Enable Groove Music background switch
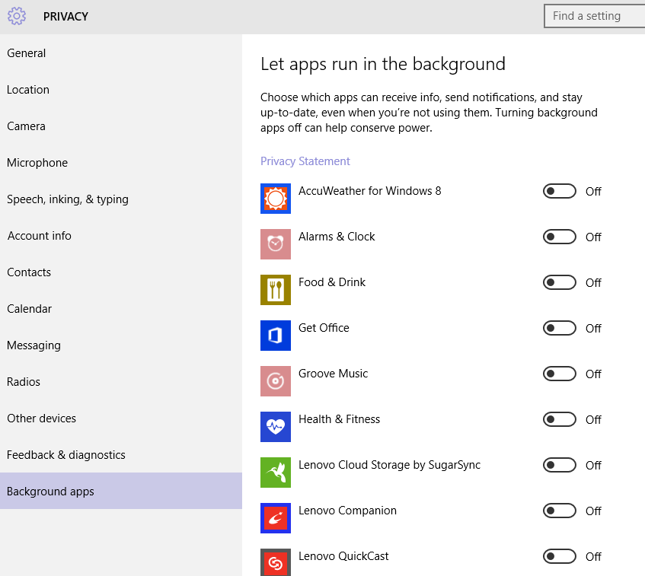Screen dimensions: 645x576 (560, 374)
